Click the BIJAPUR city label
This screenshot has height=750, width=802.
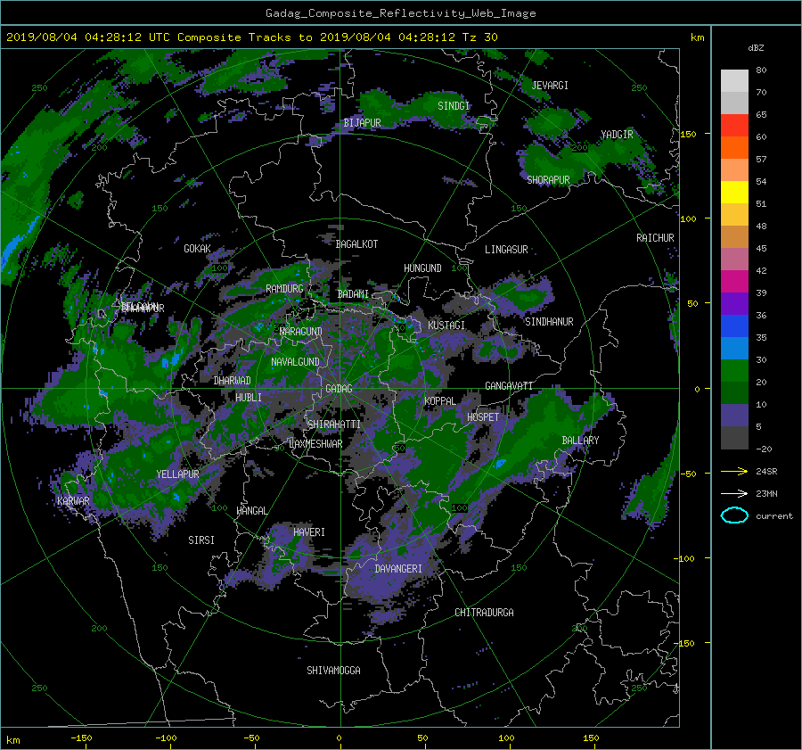pyautogui.click(x=362, y=123)
